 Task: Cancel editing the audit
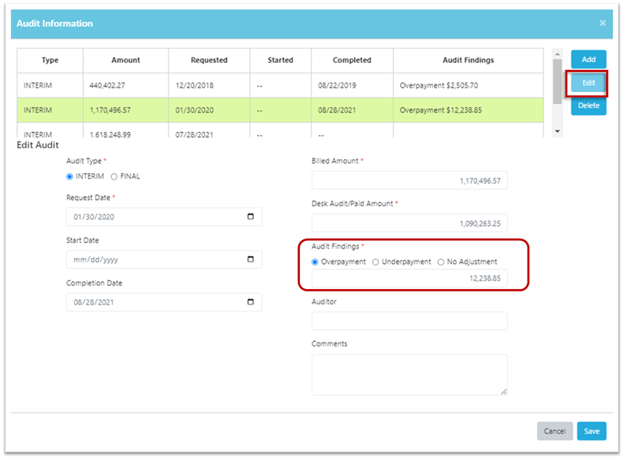(x=554, y=431)
